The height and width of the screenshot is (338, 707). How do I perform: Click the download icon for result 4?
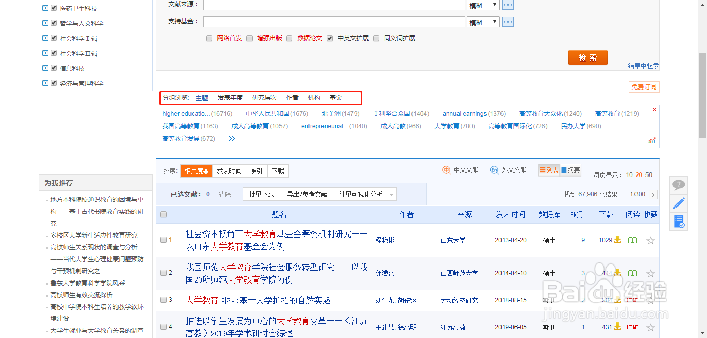[617, 327]
